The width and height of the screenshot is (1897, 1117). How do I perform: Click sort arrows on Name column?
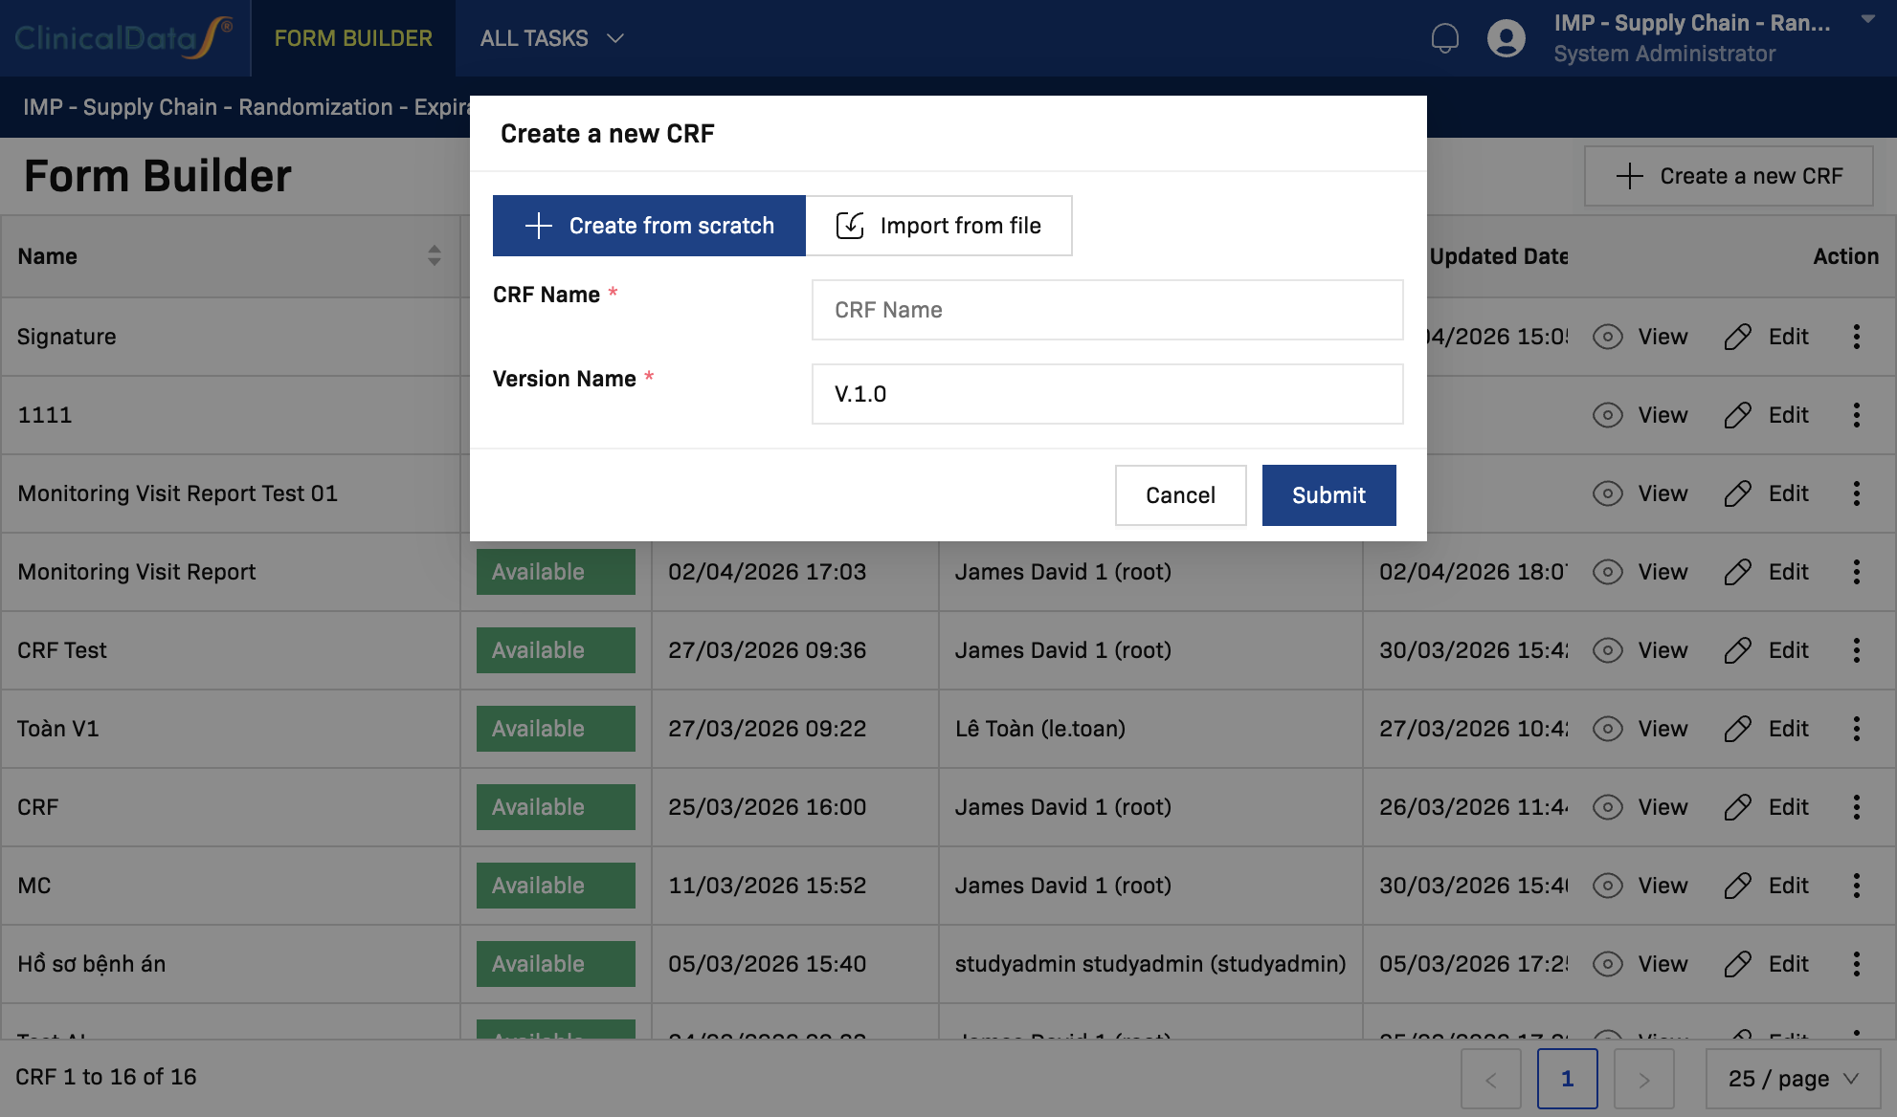tap(434, 255)
